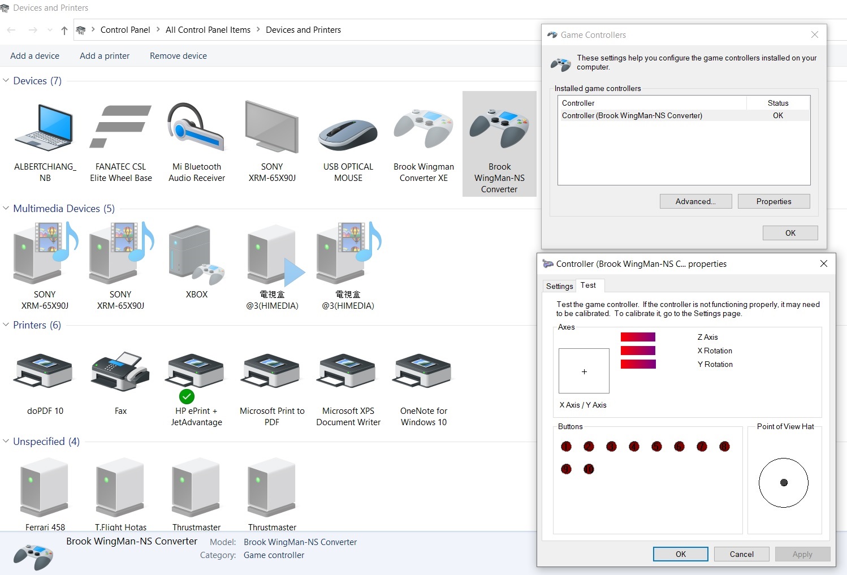Collapse the Printers (6) group
This screenshot has height=575, width=847.
tap(6, 325)
